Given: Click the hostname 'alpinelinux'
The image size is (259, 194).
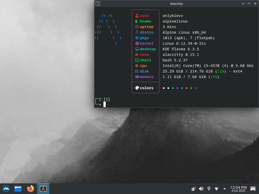Looking at the screenshot, I should click(x=175, y=21).
